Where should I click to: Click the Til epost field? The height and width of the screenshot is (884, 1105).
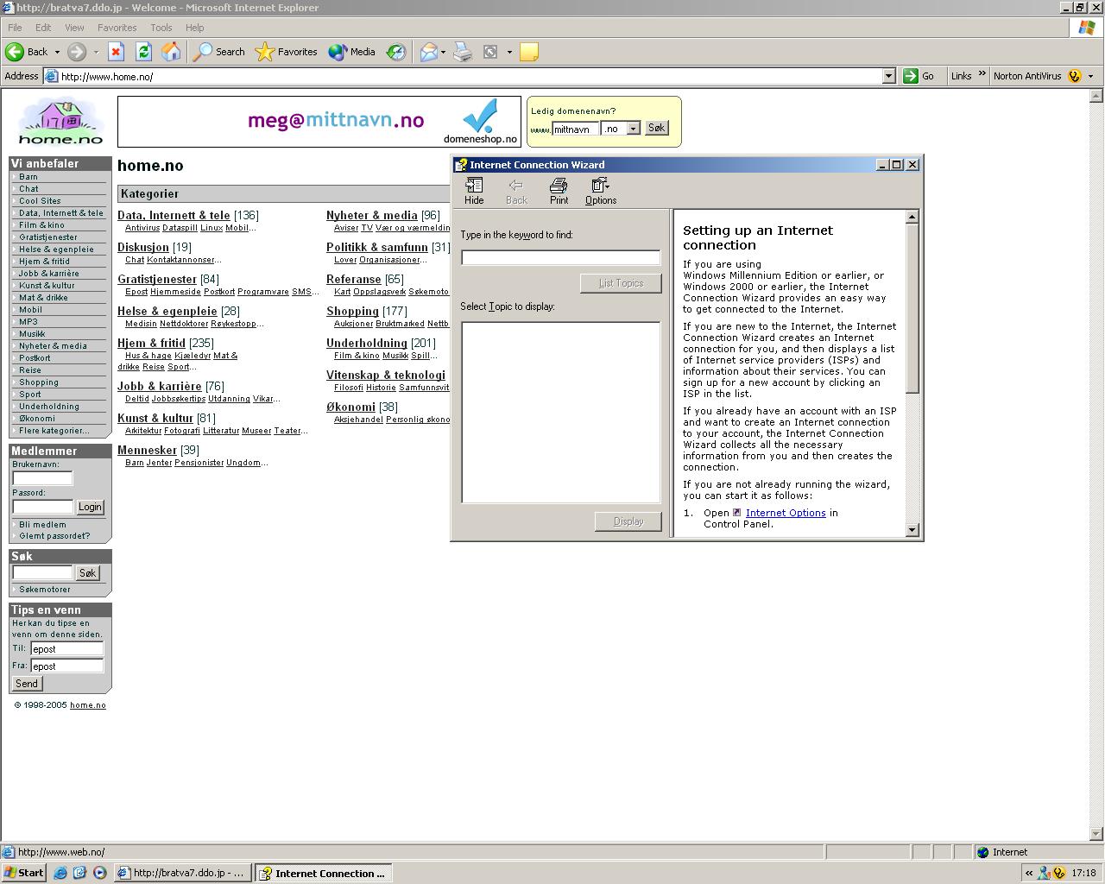click(66, 649)
